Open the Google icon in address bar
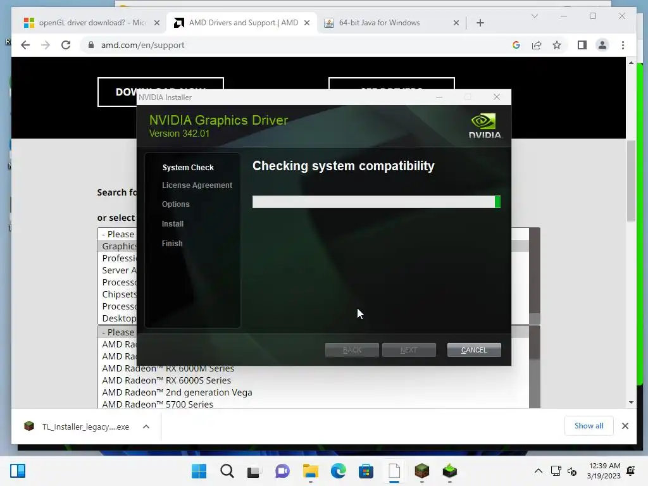 tap(516, 45)
